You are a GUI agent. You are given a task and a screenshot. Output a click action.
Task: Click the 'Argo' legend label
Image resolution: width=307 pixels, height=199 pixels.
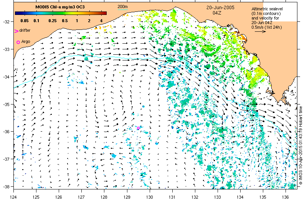[x=26, y=41]
